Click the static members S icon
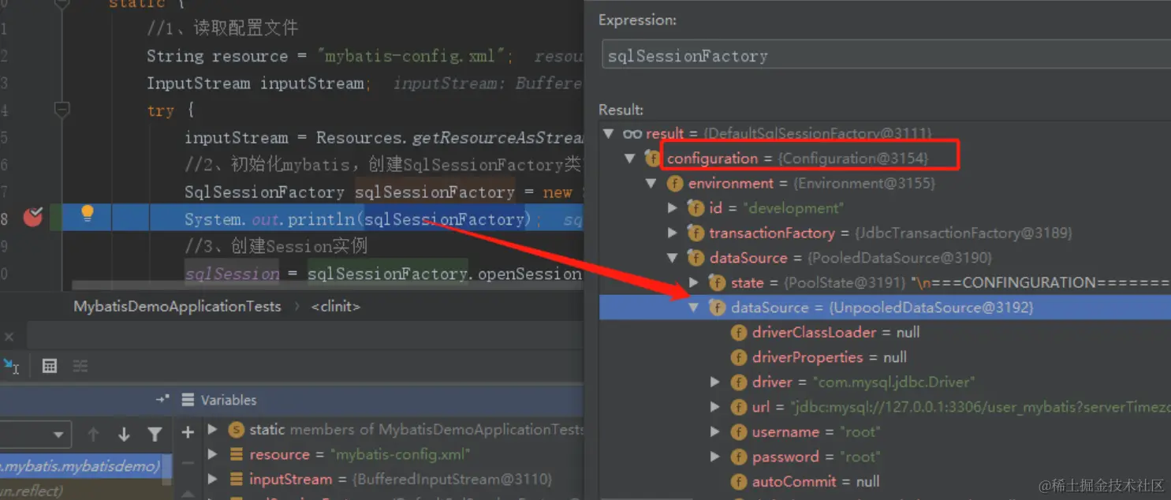This screenshot has height=500, width=1171. [236, 430]
